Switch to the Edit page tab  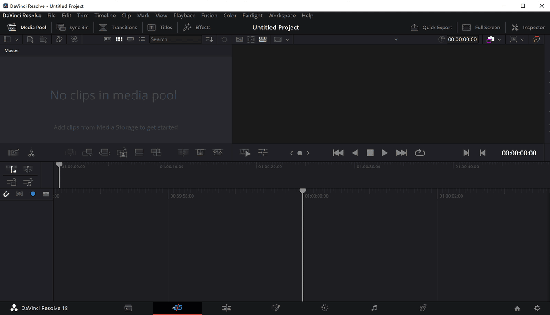pyautogui.click(x=226, y=308)
